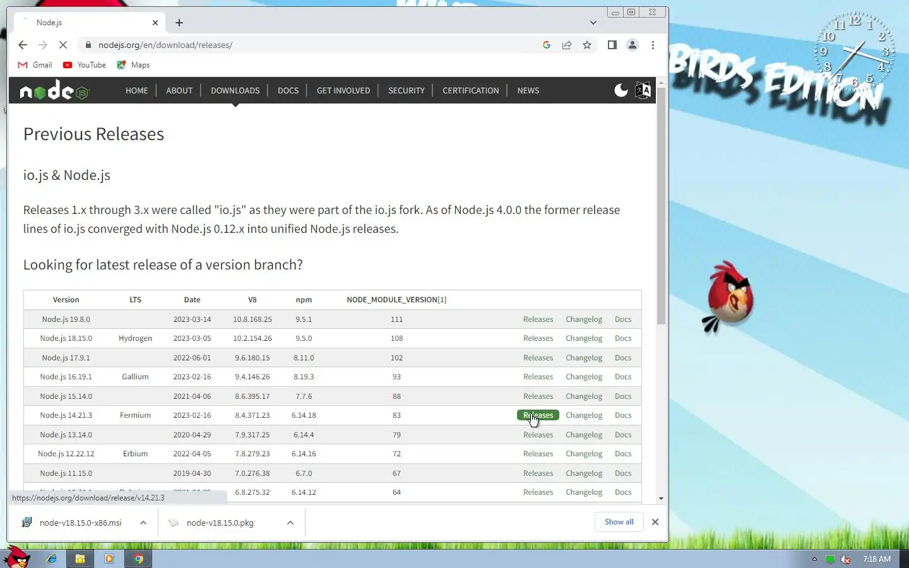The width and height of the screenshot is (909, 568).
Task: Click the desktop analog clock gadget
Action: click(853, 50)
